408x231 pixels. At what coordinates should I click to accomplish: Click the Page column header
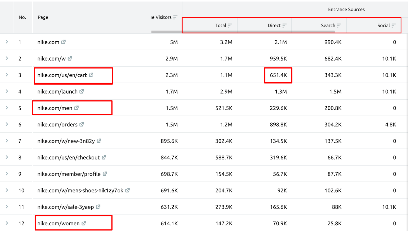[43, 17]
